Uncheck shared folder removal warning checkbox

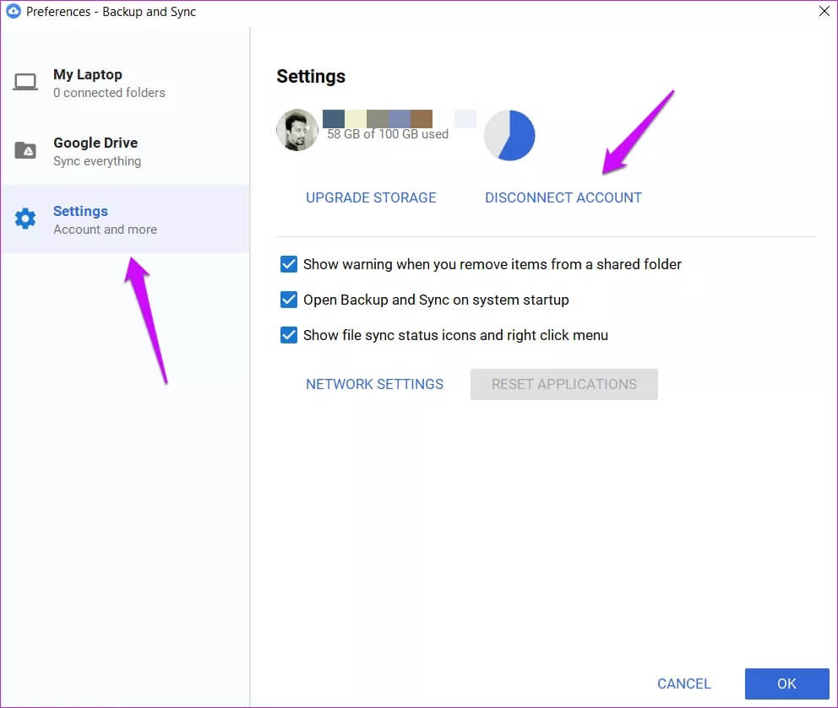pyautogui.click(x=289, y=264)
